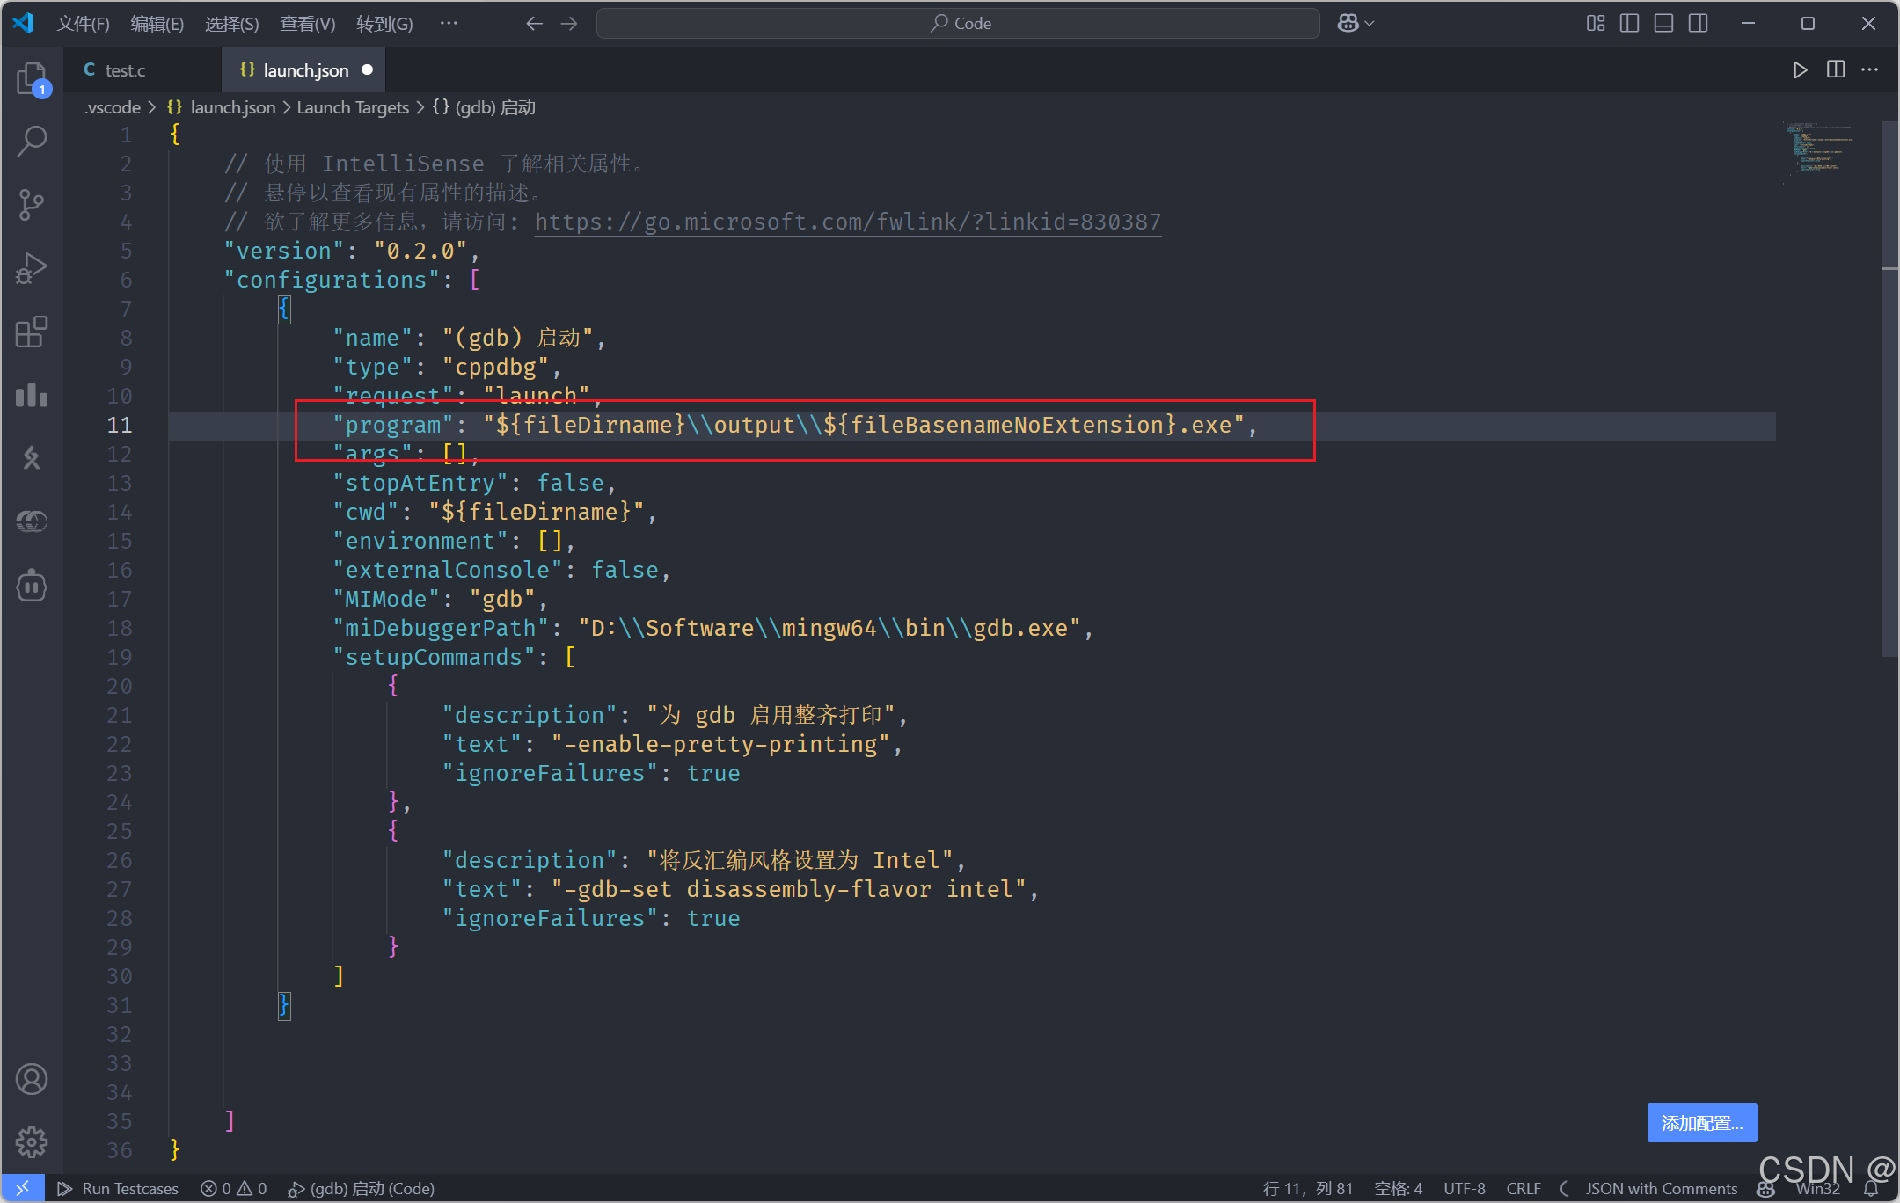Open the go.microsoft.com fwlink URL
This screenshot has height=1203, width=1900.
847,222
